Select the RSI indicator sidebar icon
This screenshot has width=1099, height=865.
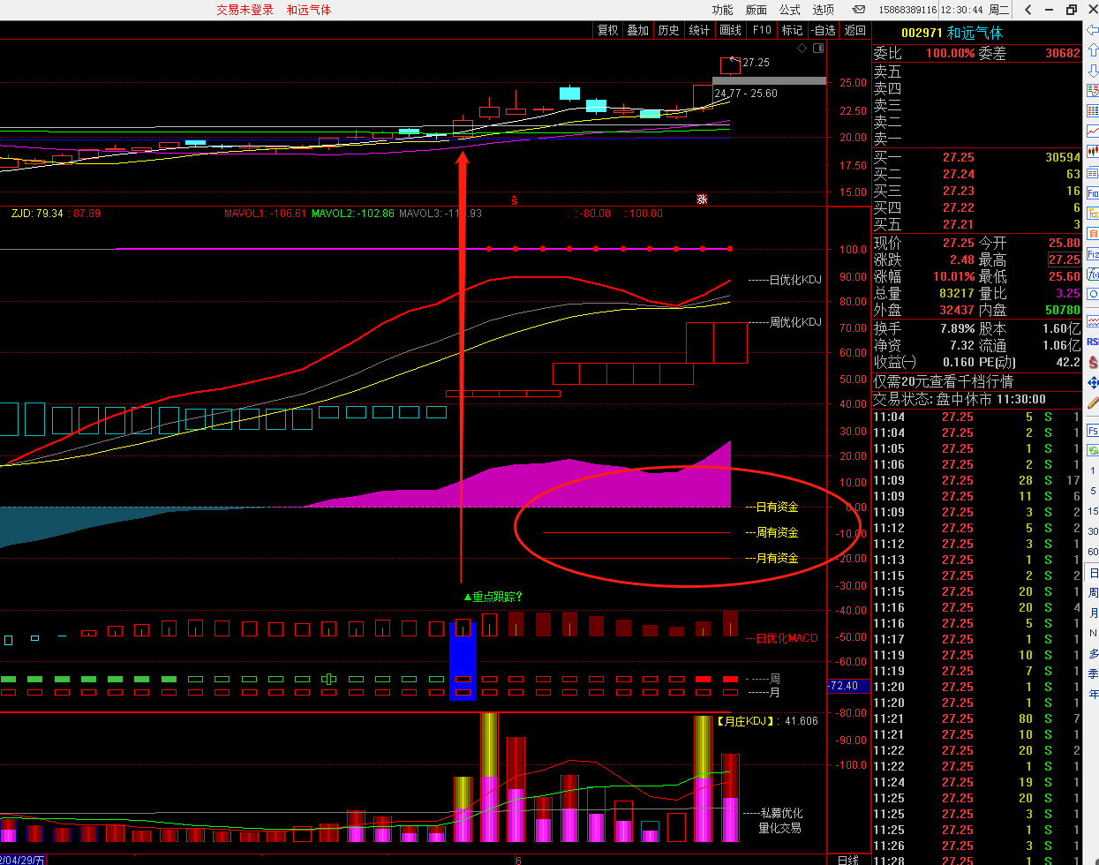(1093, 342)
